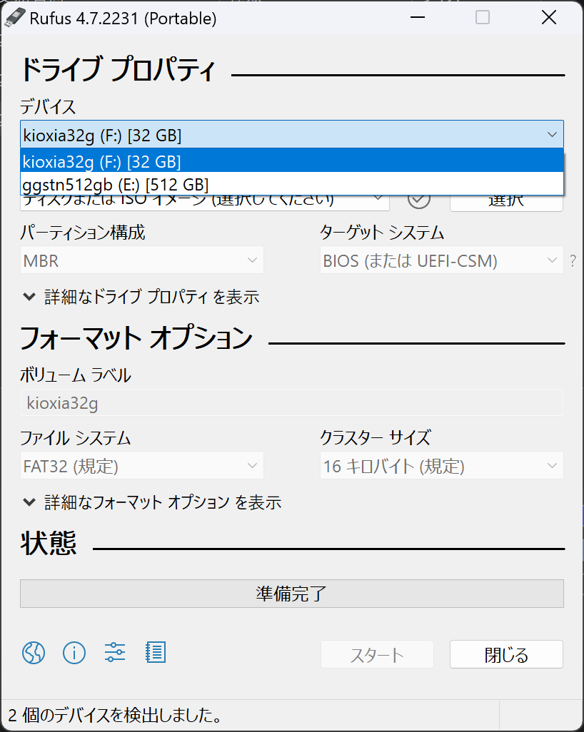Click the 準備完了 progress bar

point(291,594)
